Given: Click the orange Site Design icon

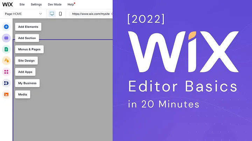Looking at the screenshot, I should tap(6, 61).
